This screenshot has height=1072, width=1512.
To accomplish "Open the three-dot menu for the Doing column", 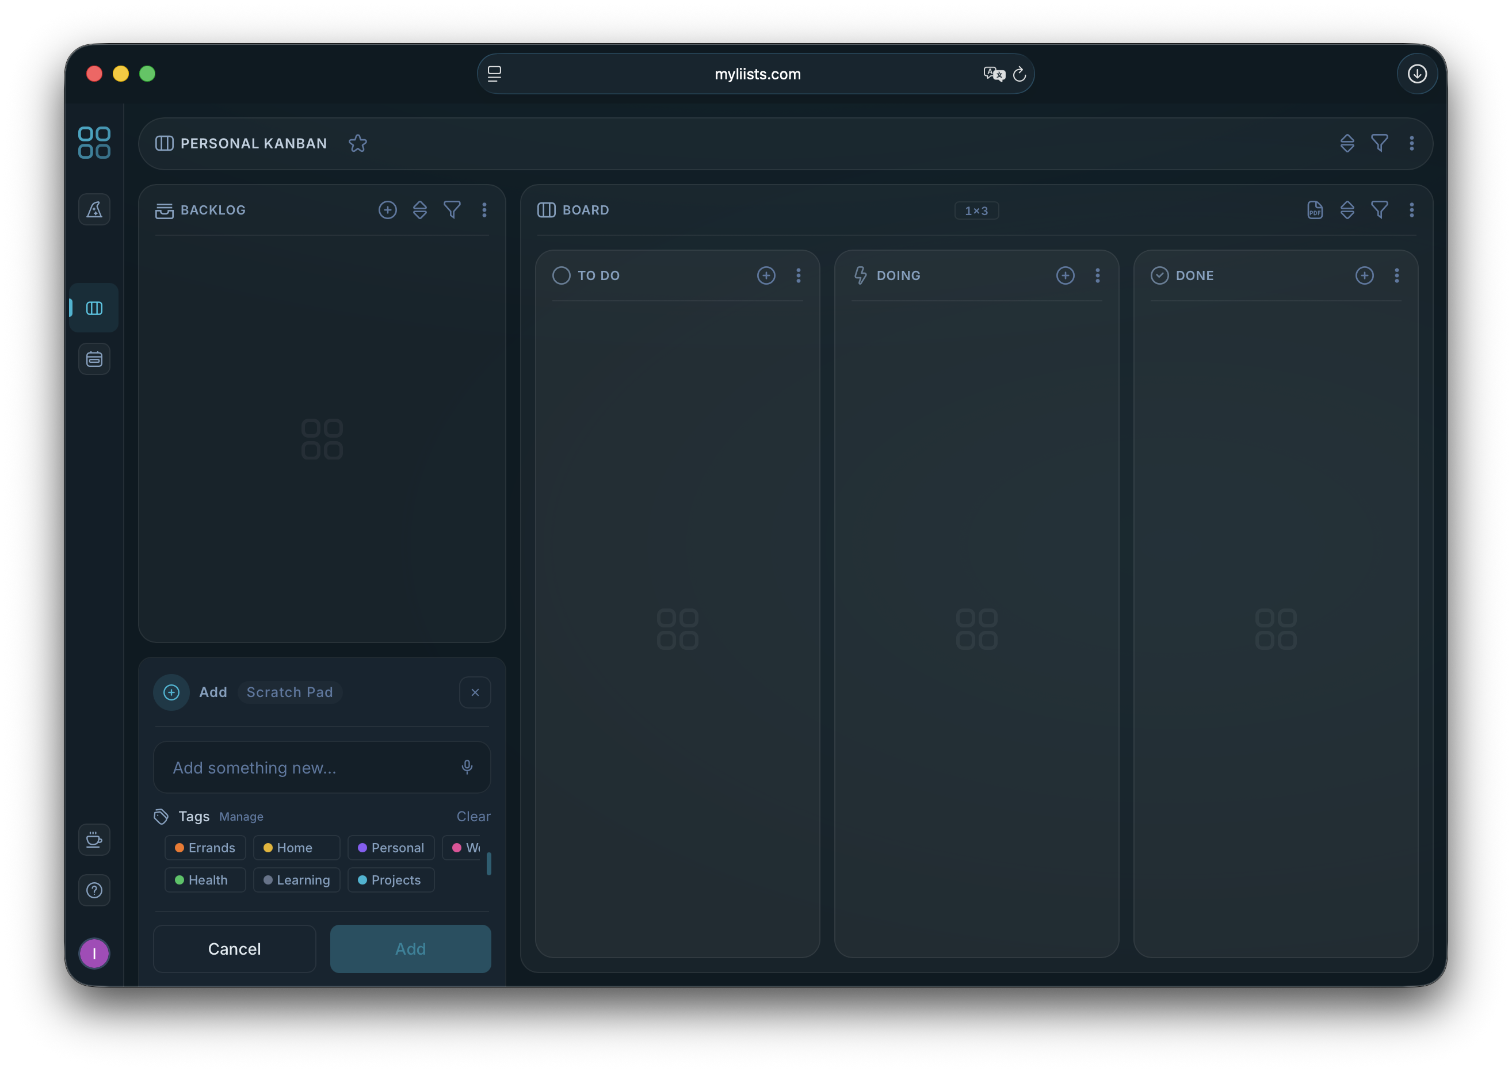I will pyautogui.click(x=1097, y=275).
